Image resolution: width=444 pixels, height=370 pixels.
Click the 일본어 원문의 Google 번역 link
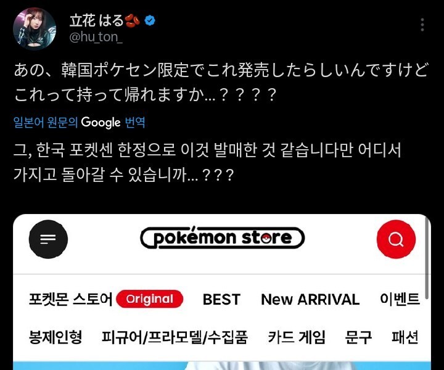coord(80,122)
